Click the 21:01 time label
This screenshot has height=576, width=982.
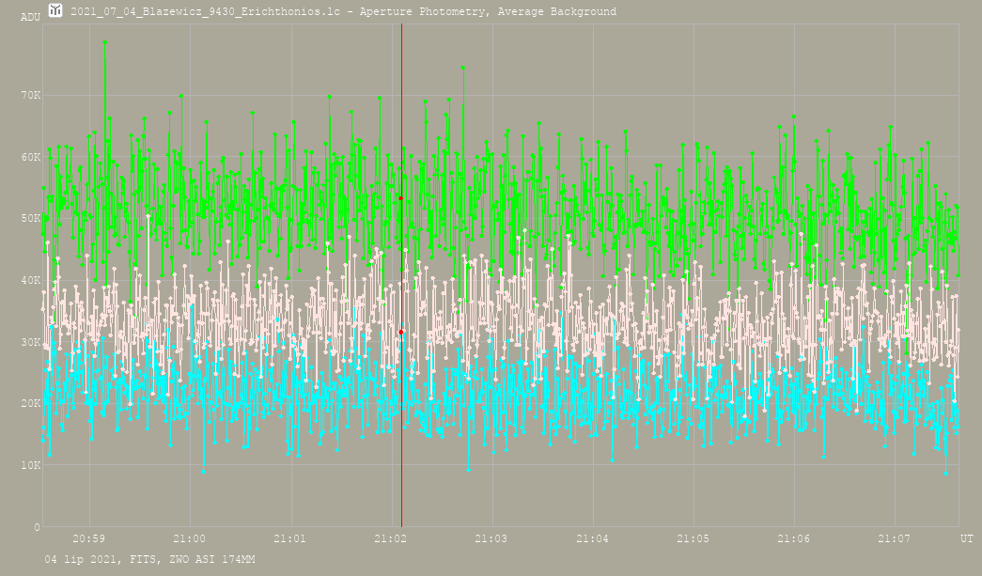coord(290,538)
